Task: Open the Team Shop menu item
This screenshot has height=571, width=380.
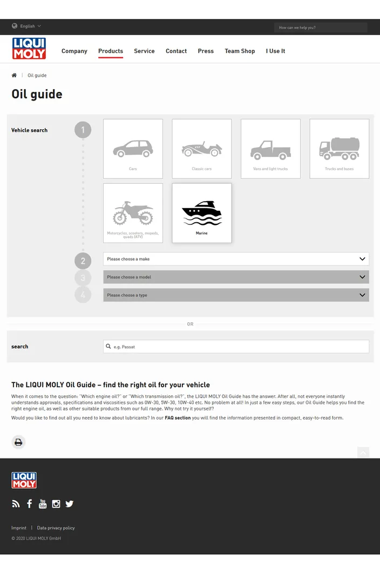Action: [x=240, y=51]
